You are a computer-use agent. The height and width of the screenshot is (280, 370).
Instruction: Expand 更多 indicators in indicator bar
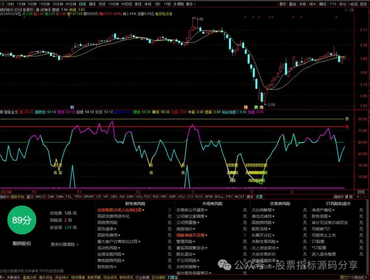pos(250,196)
